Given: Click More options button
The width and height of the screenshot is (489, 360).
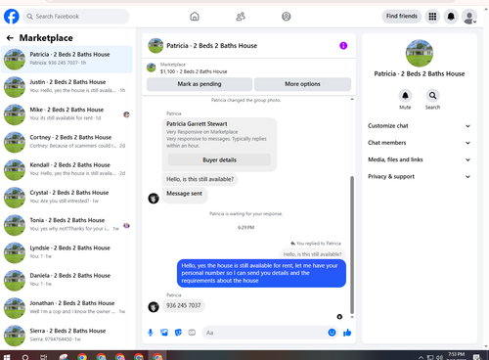Looking at the screenshot, I should coord(302,84).
